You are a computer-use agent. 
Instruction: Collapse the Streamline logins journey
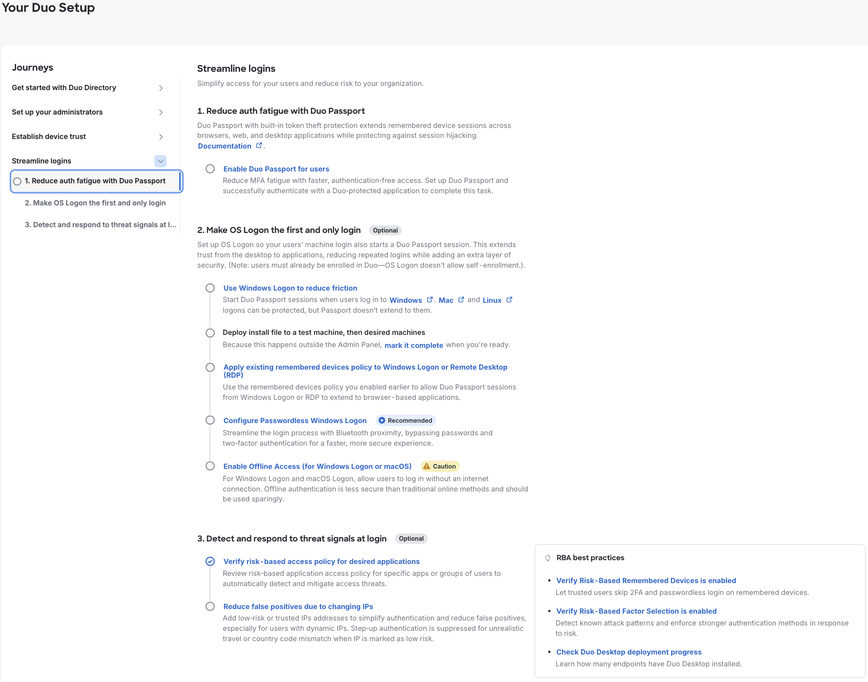[160, 161]
